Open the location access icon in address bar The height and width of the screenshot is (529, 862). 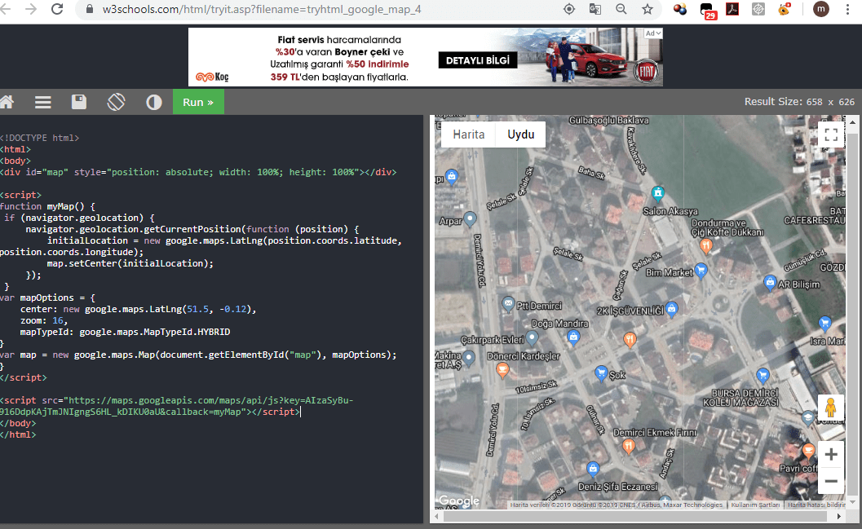pos(569,9)
